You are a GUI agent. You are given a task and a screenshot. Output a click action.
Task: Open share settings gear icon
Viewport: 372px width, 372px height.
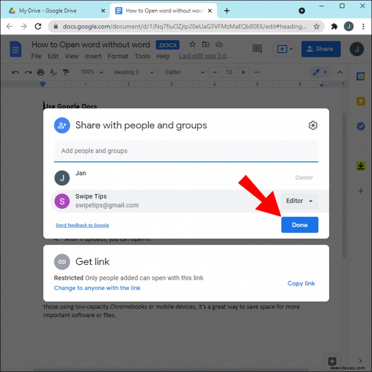click(x=312, y=125)
